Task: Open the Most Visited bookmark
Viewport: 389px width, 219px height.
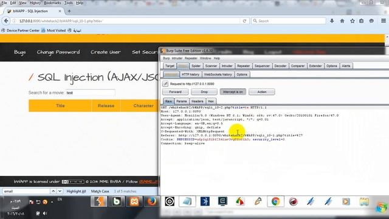Action: [x=54, y=30]
